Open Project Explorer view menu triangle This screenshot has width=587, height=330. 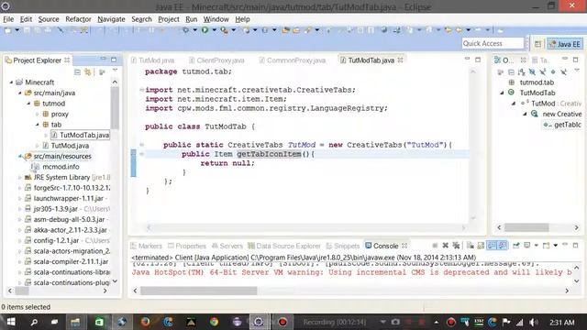click(115, 71)
